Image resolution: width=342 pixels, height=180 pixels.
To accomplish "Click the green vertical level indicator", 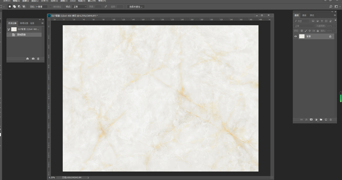I will click(x=341, y=97).
